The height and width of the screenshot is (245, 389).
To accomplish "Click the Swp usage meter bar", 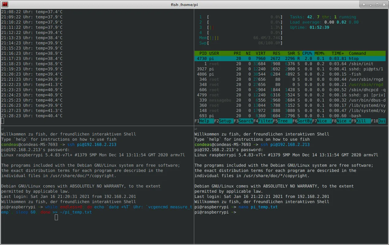I will click(x=241, y=43).
